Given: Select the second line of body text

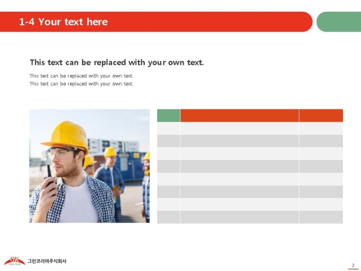Looking at the screenshot, I should 81,83.
